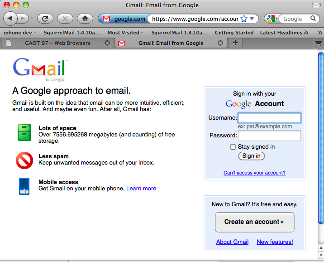This screenshot has width=324, height=262.
Task: Reload the page with the refresh button
Action: pyautogui.click(x=45, y=19)
